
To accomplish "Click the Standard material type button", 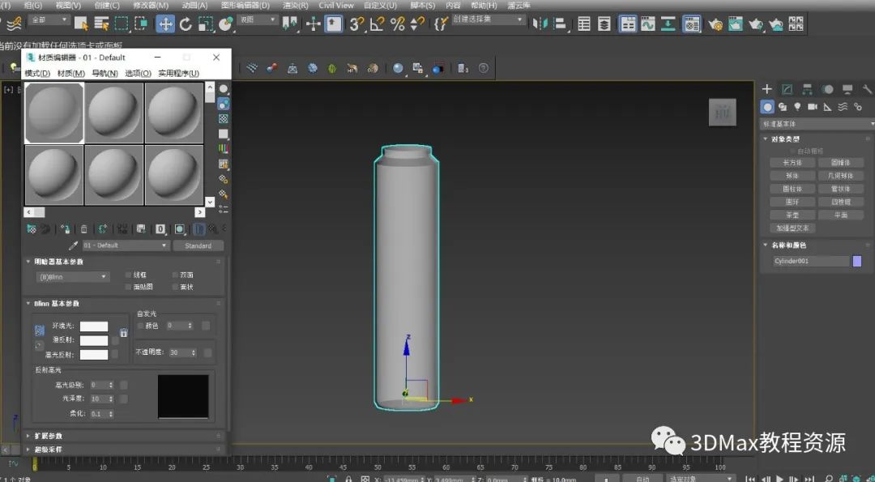I will 198,245.
